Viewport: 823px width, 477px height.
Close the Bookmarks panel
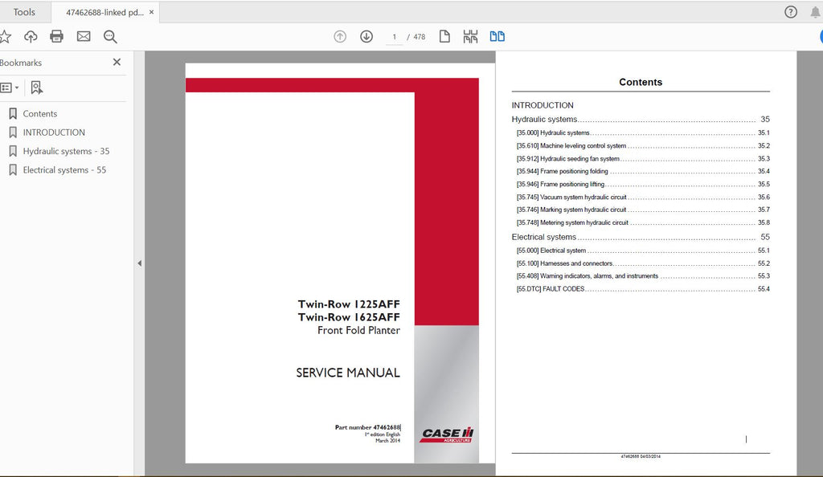(117, 62)
